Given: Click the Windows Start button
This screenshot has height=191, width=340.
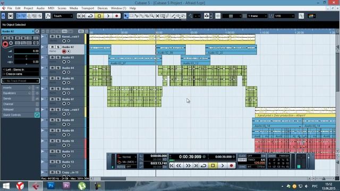Looking at the screenshot, I should click(6, 186).
